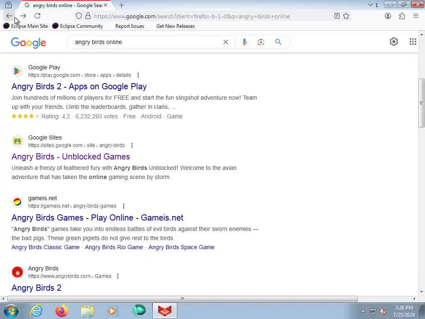Click the address bar URL
Viewport: 425px width, 319px height.
pyautogui.click(x=192, y=16)
